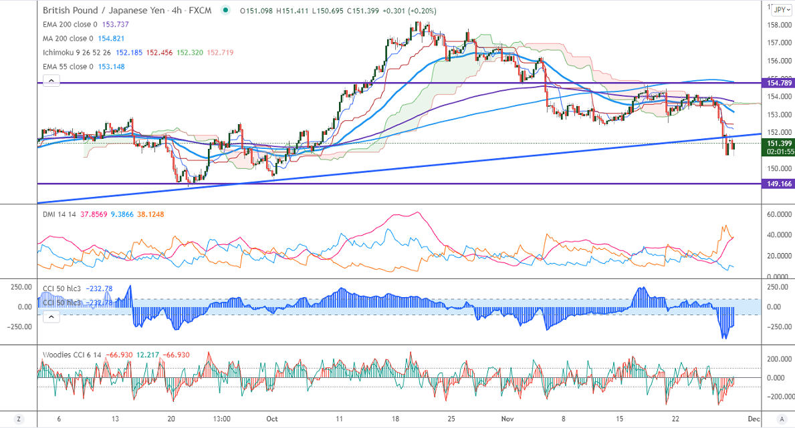Screen dimensions: 795x428
Task: Click the change value +0.301 (+0.20%)
Action: pos(409,11)
